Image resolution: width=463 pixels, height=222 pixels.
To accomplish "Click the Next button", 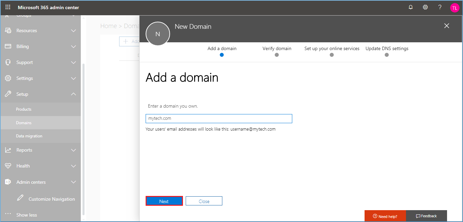I will pyautogui.click(x=164, y=201).
